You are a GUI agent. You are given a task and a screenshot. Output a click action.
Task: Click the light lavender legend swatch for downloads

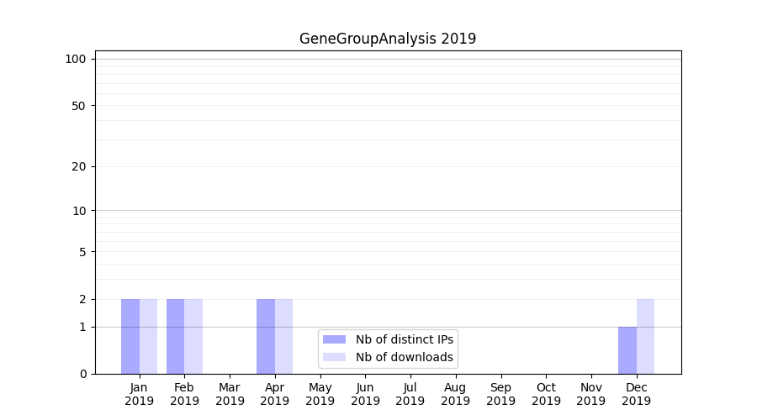coord(334,357)
